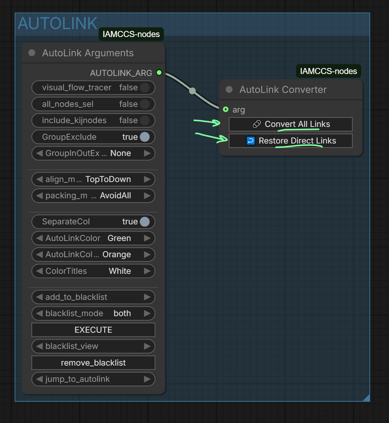Select the AUTOLINK group title
389x423 pixels.
[x=57, y=23]
